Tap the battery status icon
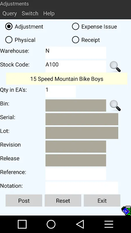 point(126,210)
